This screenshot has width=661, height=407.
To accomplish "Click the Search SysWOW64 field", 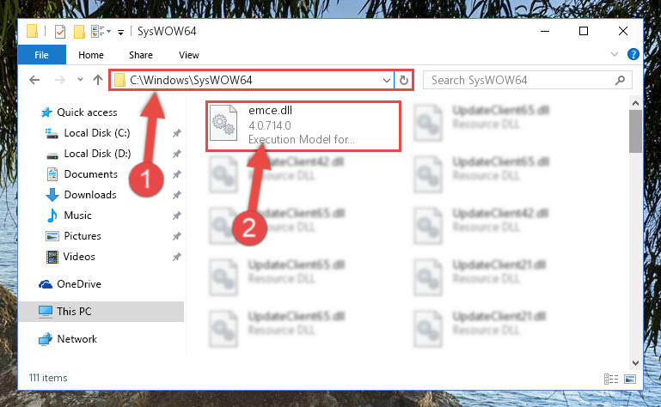I will 521,80.
